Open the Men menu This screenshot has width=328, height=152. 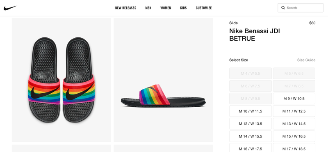tap(148, 8)
